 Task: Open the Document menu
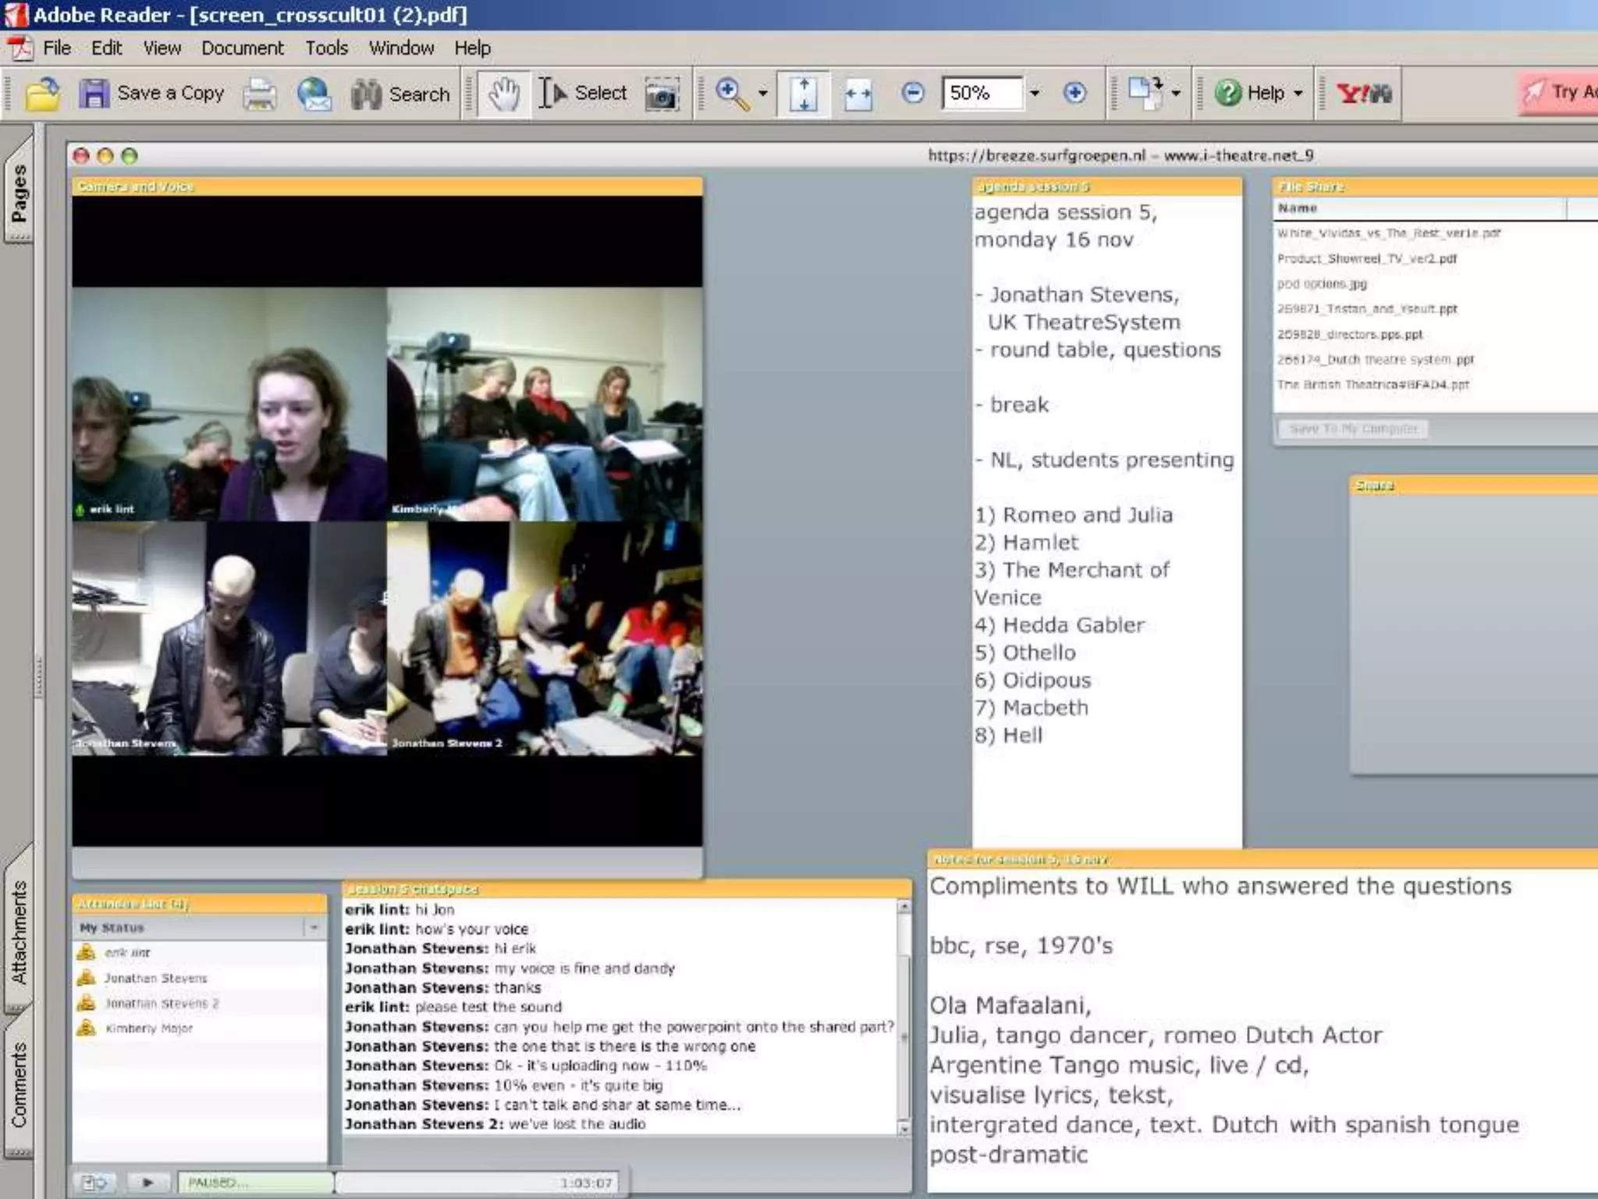pos(243,48)
